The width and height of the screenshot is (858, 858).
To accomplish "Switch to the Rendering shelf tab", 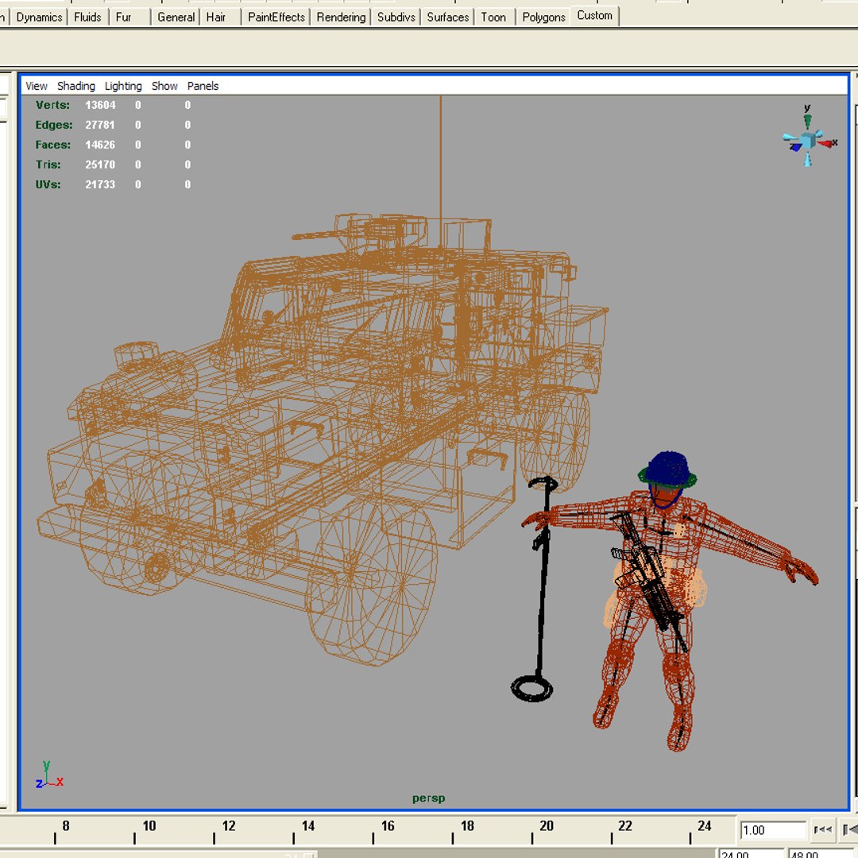I will pos(341,17).
